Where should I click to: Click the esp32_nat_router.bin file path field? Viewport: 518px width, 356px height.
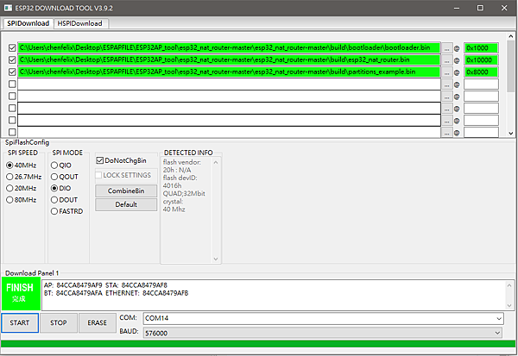[x=229, y=59]
